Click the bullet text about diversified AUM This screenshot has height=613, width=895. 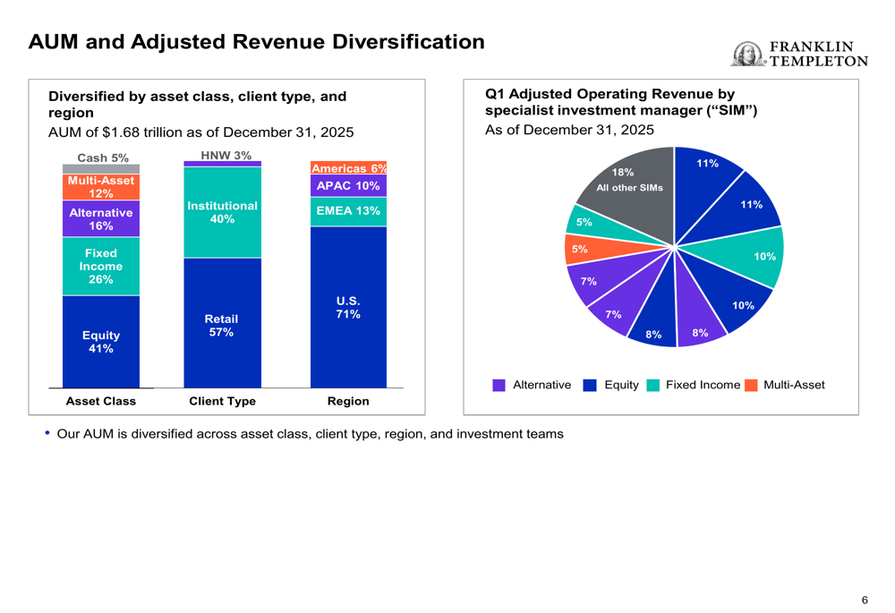pyautogui.click(x=310, y=434)
